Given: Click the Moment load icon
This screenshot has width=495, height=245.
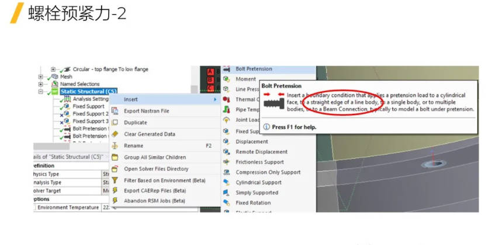Looking at the screenshot, I should point(226,79).
